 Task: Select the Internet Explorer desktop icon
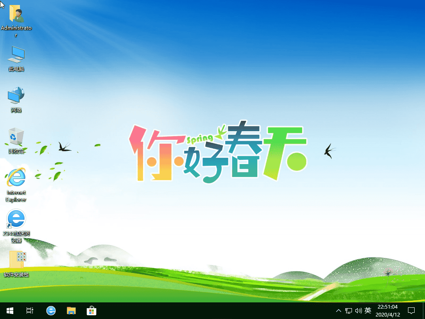tap(16, 185)
